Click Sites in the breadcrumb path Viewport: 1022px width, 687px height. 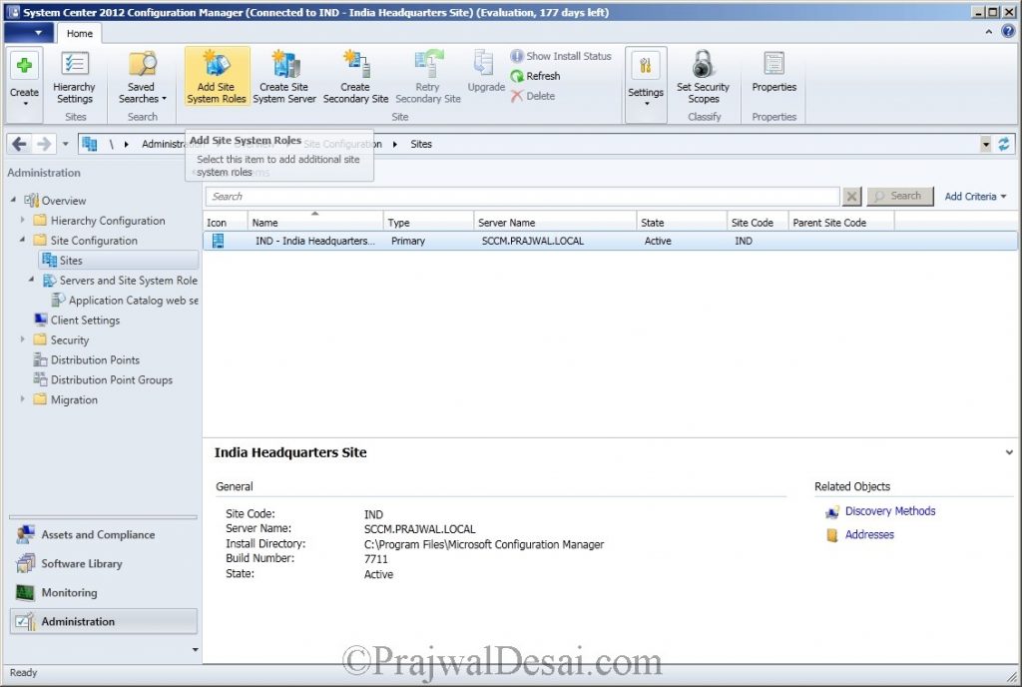pos(421,144)
